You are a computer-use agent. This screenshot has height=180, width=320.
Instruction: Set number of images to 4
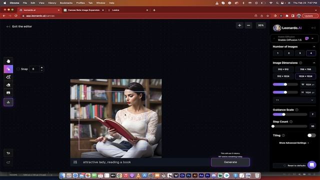(x=311, y=53)
